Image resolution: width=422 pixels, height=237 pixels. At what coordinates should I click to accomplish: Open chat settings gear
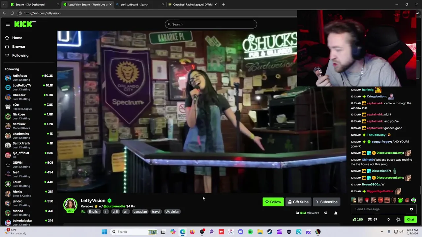[388, 220]
